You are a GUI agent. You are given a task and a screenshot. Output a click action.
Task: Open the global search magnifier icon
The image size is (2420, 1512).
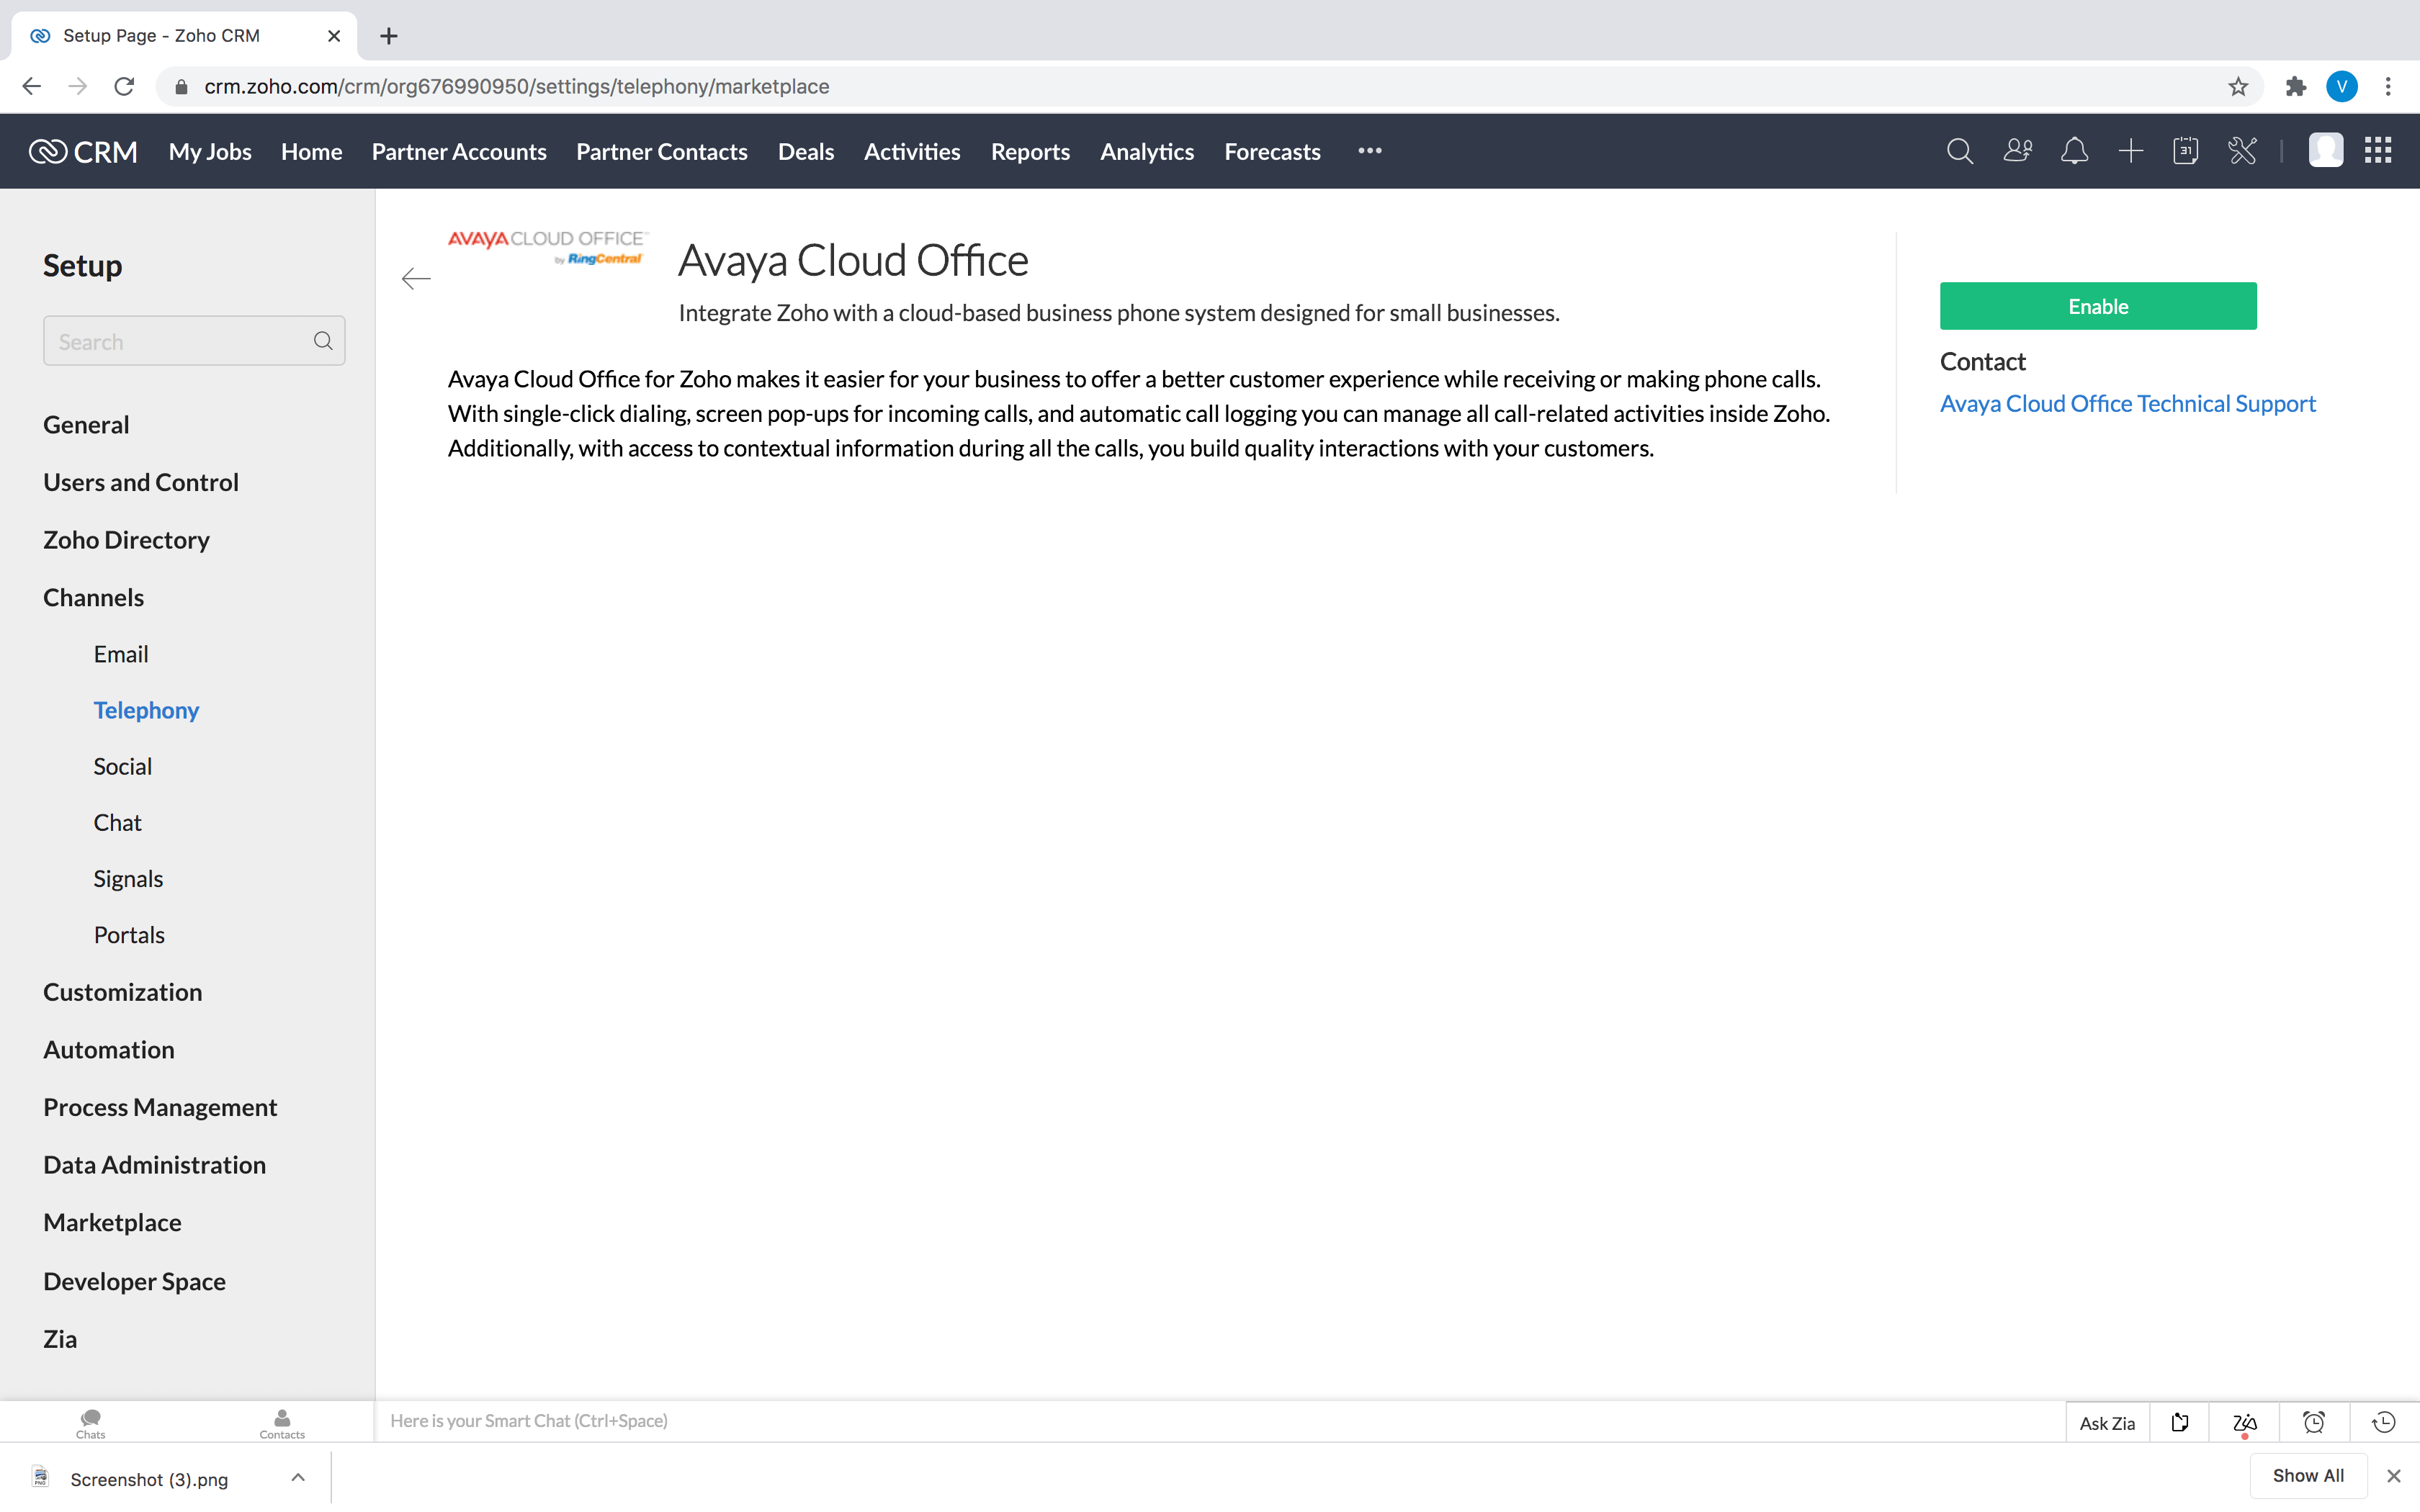[x=1959, y=151]
